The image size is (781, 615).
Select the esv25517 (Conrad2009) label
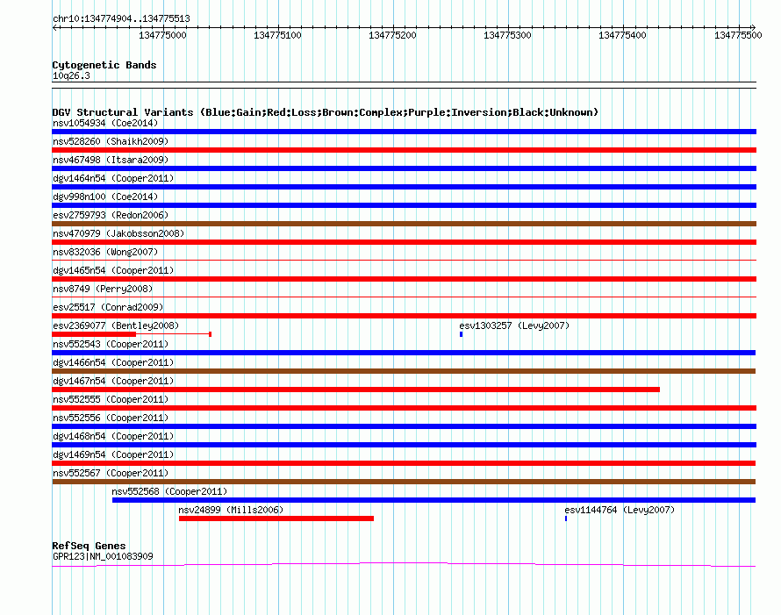108,307
